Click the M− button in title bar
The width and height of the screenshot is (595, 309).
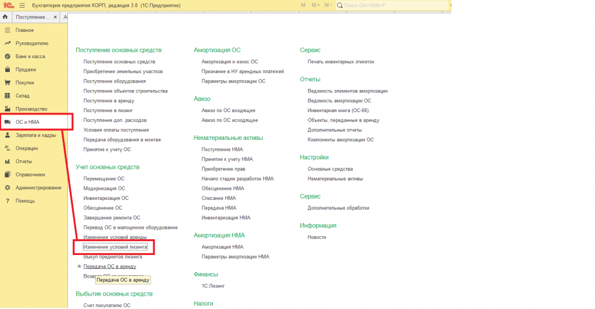[328, 5]
